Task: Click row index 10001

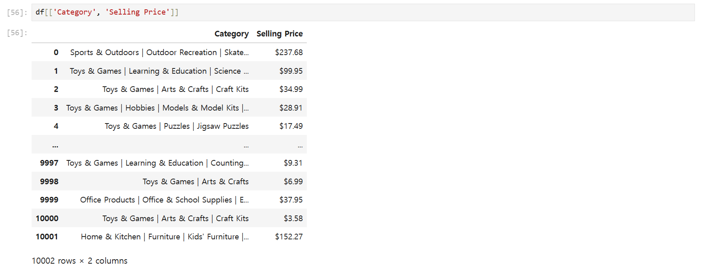Action: (x=47, y=237)
